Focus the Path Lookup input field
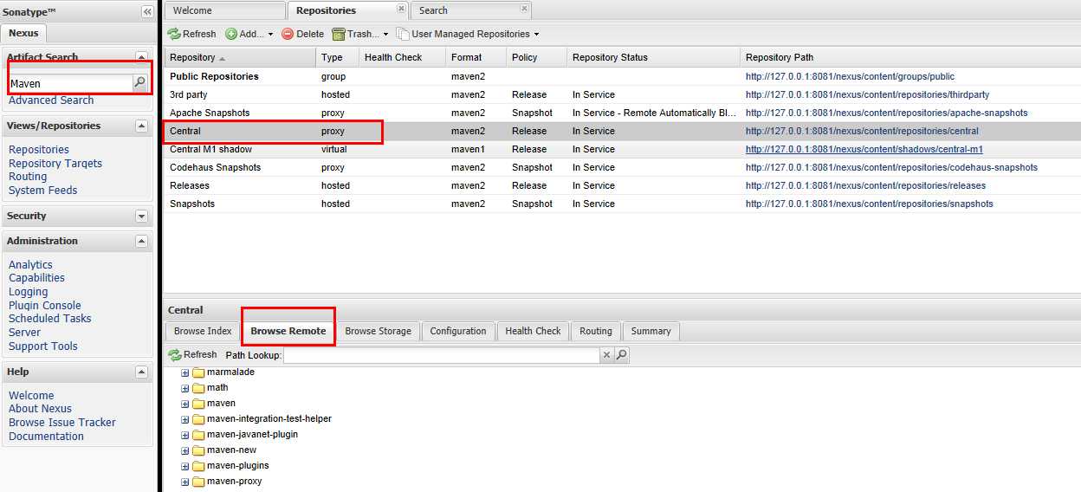 coord(441,355)
